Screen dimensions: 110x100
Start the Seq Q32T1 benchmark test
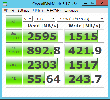[x=14, y=36]
